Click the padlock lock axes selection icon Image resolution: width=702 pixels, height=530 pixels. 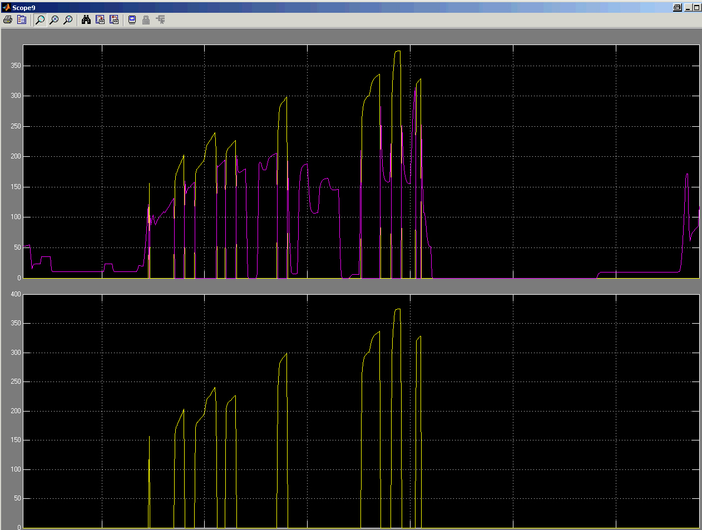[146, 20]
